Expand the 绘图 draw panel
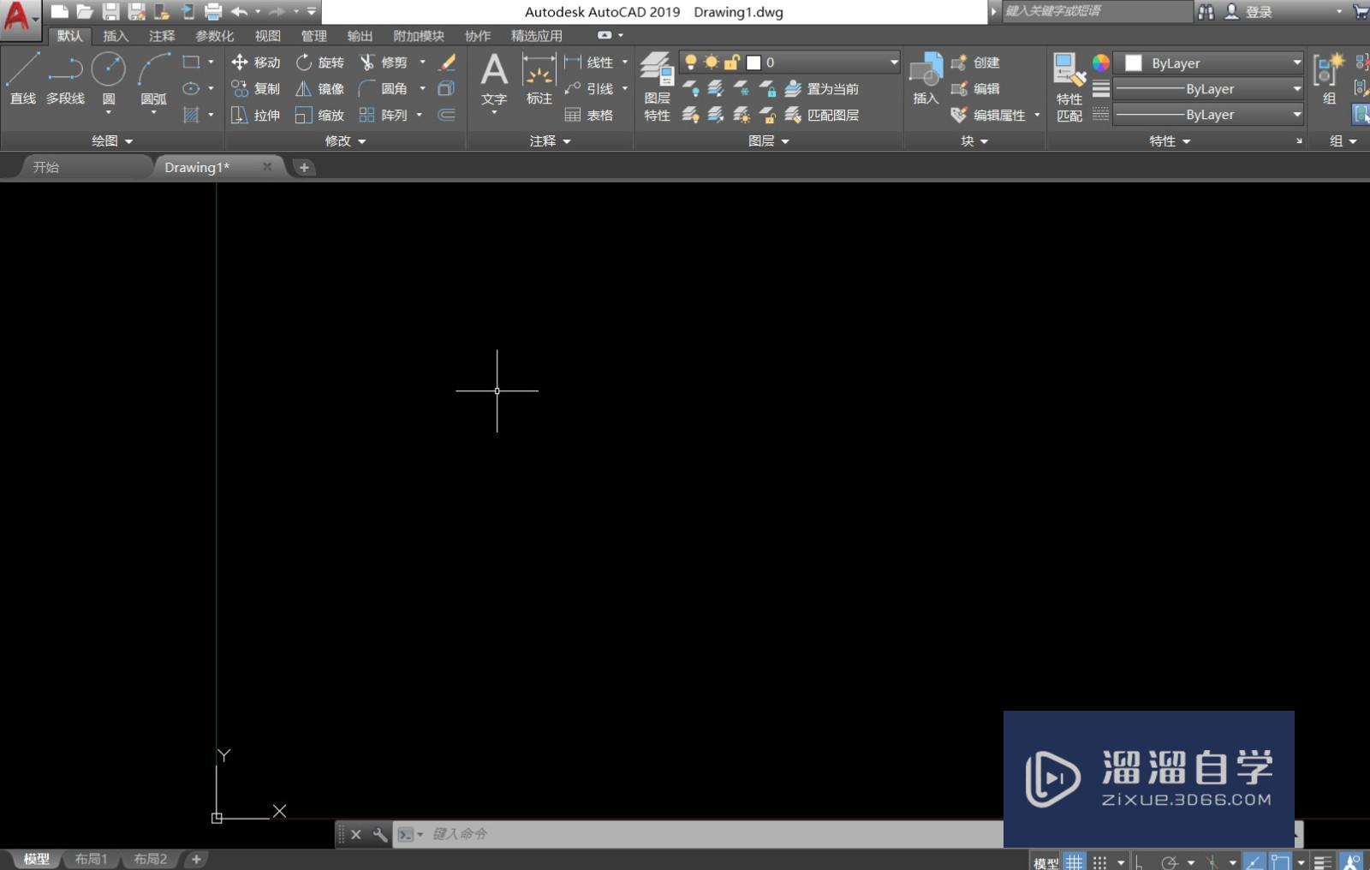 click(112, 140)
